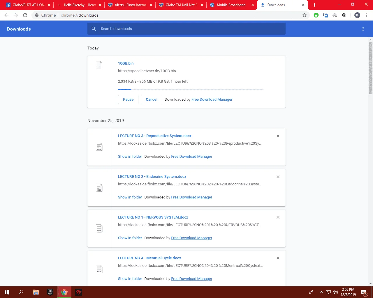Open the Downloads page more actions menu

coord(363,29)
